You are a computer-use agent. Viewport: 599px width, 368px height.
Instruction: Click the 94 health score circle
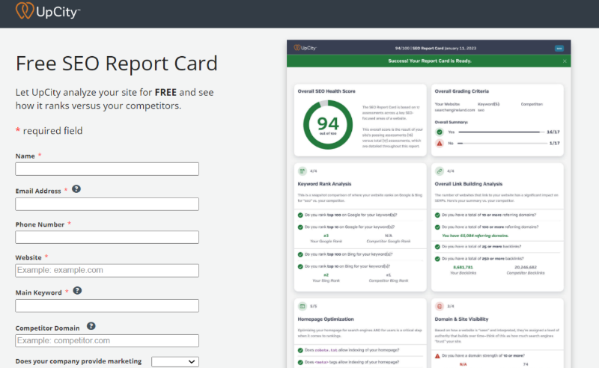coord(328,124)
